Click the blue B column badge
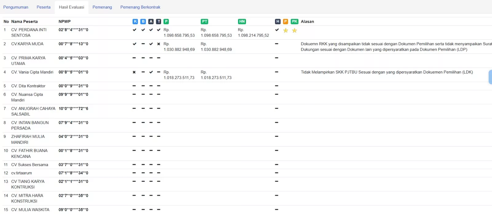The width and height of the screenshot is (492, 214). (143, 22)
